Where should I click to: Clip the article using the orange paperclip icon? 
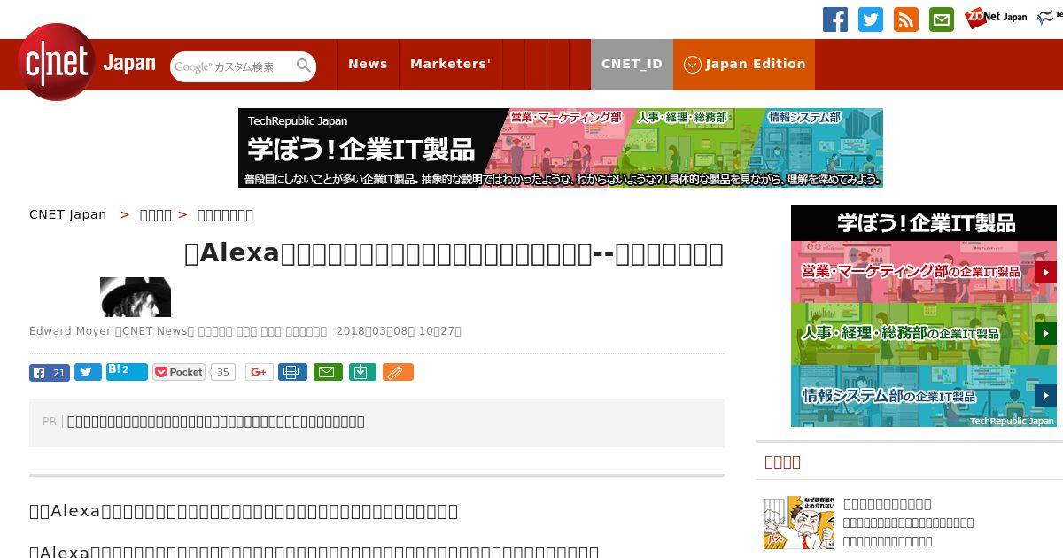(398, 372)
